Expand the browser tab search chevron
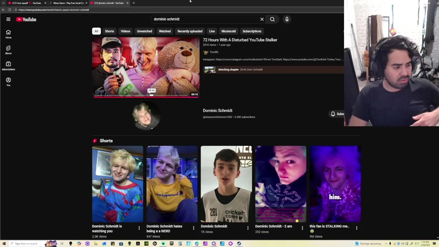This screenshot has height=247, width=439. coord(3,3)
